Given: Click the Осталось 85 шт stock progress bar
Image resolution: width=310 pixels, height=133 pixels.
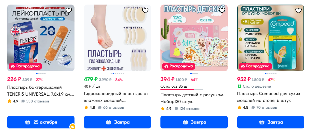Looking at the screenshot, I should tap(181, 90).
